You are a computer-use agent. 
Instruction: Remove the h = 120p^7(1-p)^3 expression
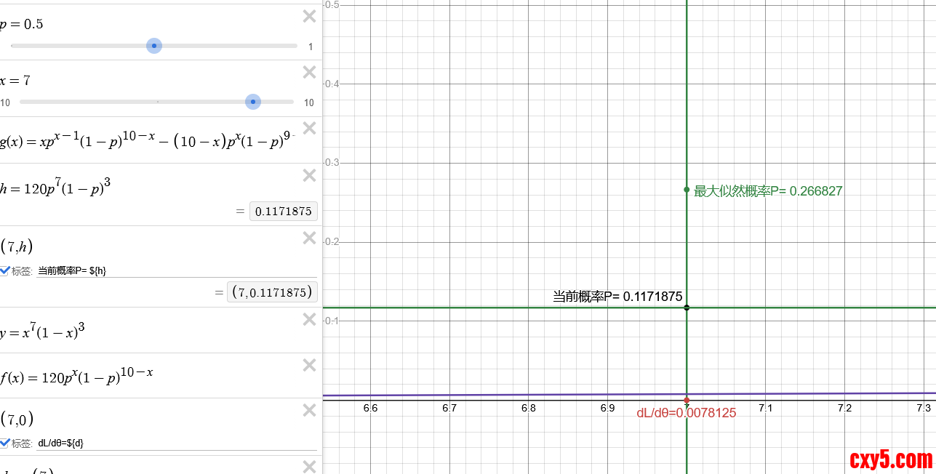(309, 175)
